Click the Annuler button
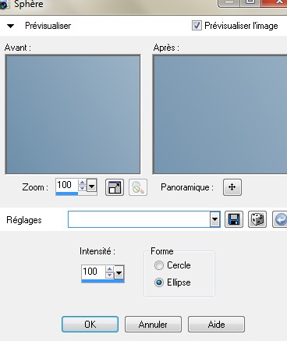Image resolution: width=287 pixels, height=341 pixels. pyautogui.click(x=153, y=325)
